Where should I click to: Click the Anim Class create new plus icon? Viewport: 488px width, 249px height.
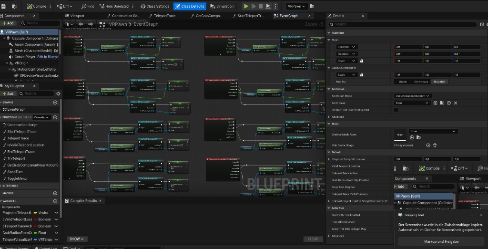(x=449, y=103)
